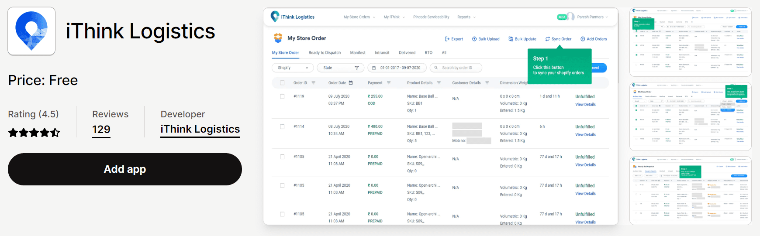Image resolution: width=760 pixels, height=236 pixels.
Task: Expand the My iThink menu
Action: [394, 17]
